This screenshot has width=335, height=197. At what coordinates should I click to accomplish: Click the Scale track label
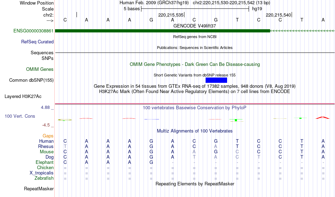(48, 9)
